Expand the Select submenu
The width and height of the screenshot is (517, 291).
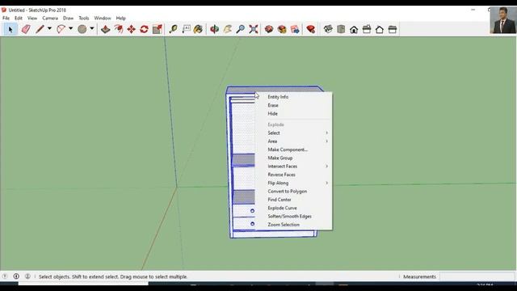(x=294, y=133)
